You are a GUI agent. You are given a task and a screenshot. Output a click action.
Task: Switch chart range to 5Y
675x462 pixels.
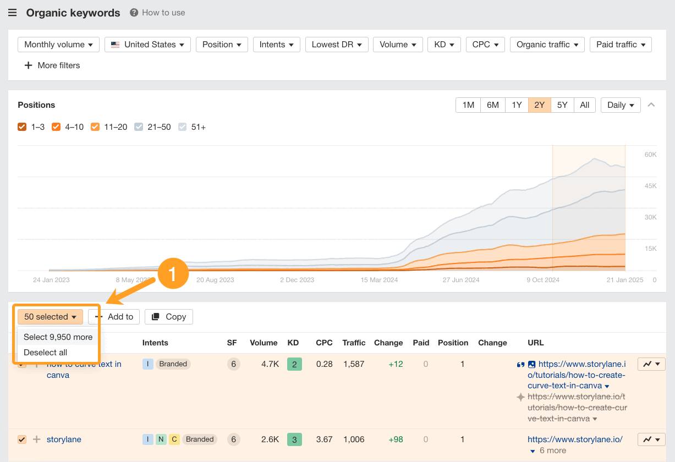[562, 105]
